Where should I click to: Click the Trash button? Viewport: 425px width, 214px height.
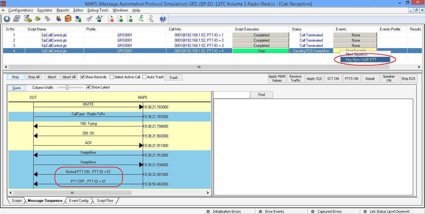174,78
